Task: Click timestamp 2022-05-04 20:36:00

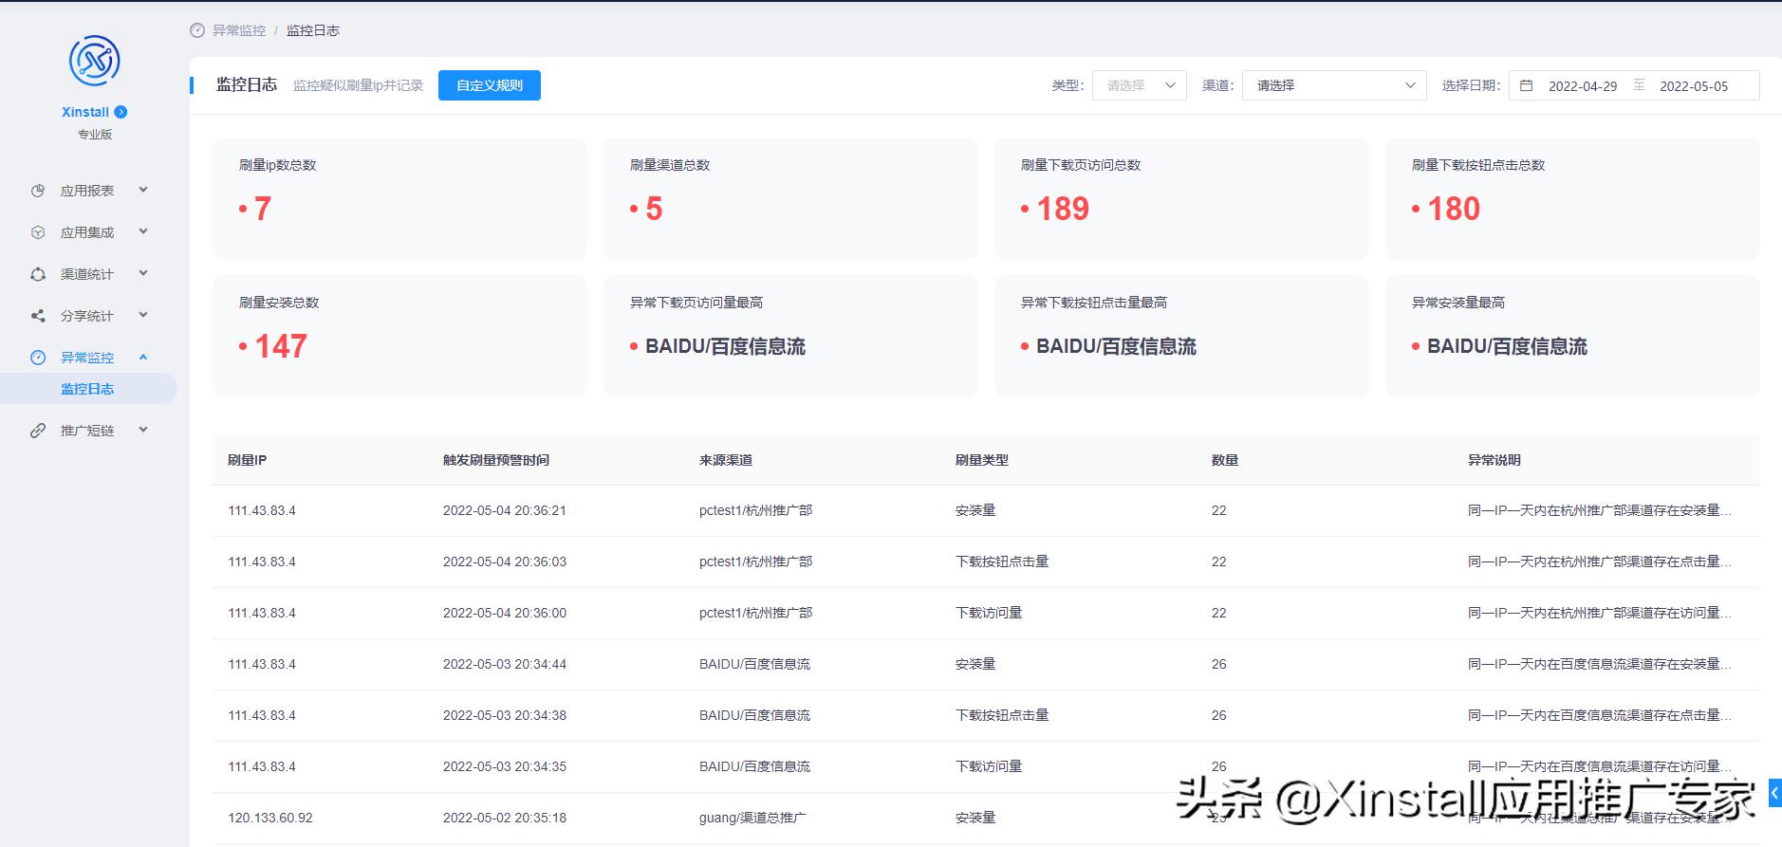Action: [x=505, y=613]
